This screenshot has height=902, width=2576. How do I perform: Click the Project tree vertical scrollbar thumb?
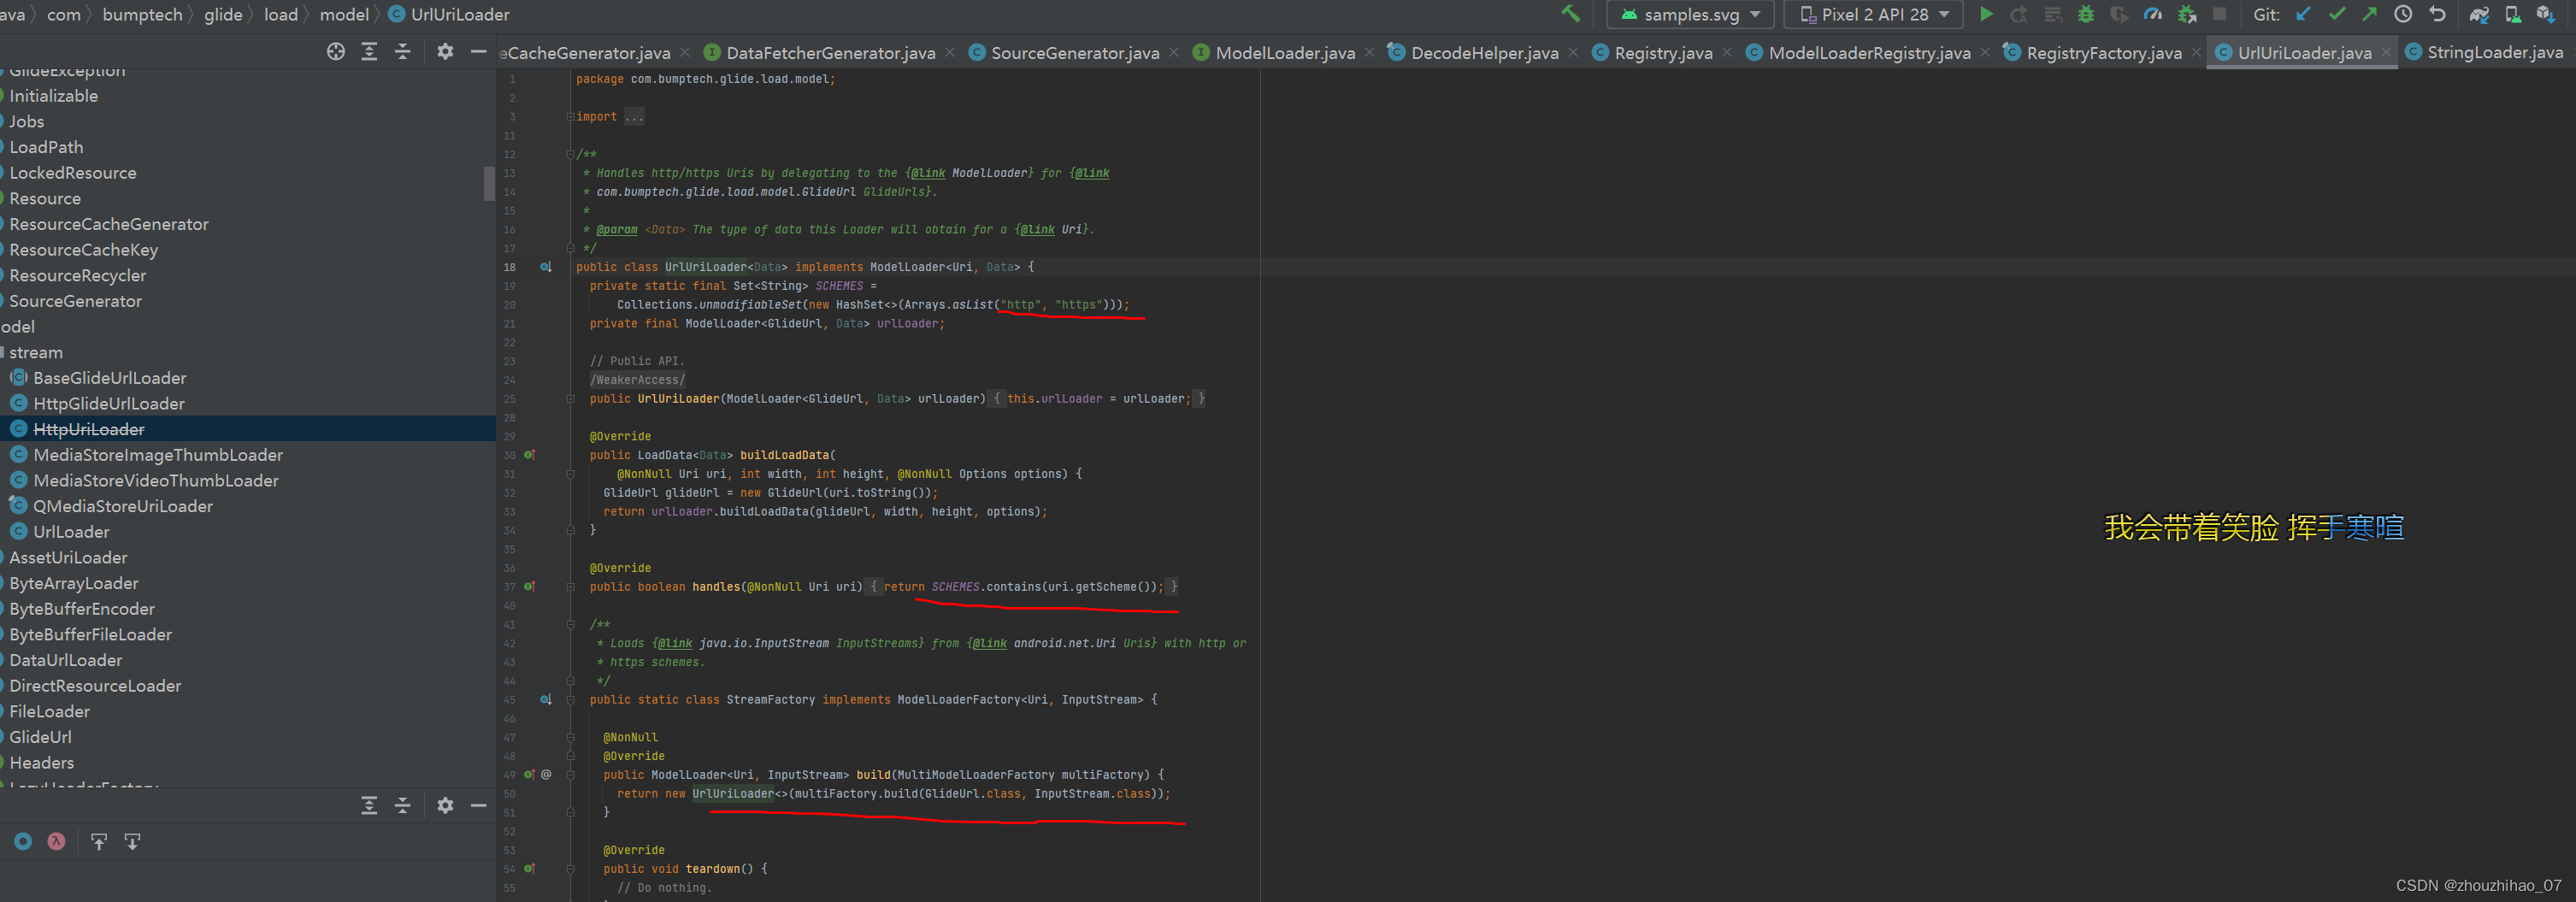tap(489, 183)
